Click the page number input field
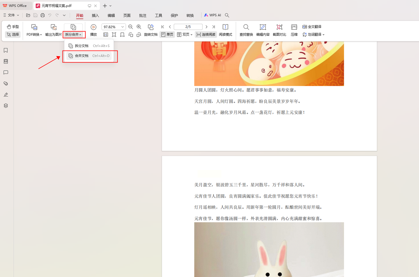Image resolution: width=419 pixels, height=277 pixels. [x=188, y=27]
